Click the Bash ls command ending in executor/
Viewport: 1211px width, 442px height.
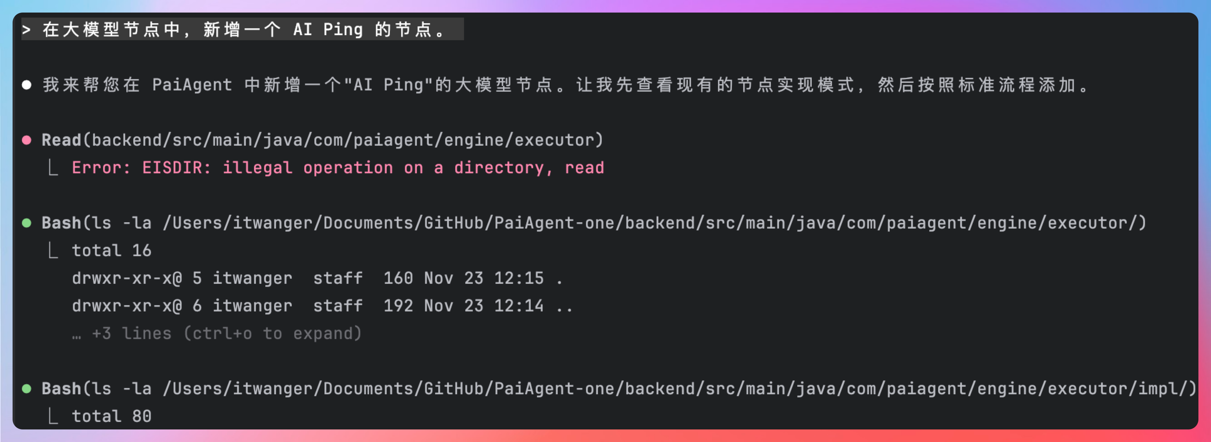click(594, 223)
